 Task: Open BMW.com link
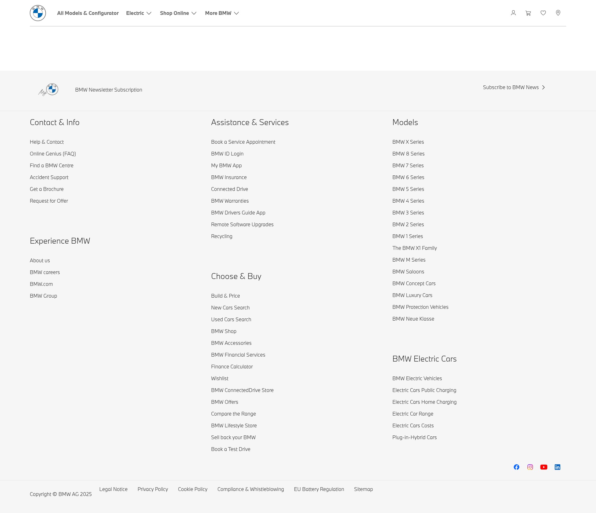tap(41, 284)
